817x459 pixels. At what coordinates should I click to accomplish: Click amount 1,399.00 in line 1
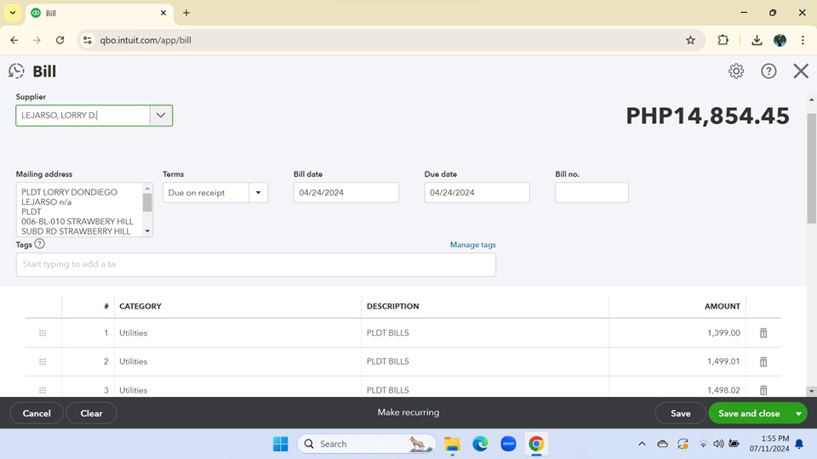[x=723, y=333]
